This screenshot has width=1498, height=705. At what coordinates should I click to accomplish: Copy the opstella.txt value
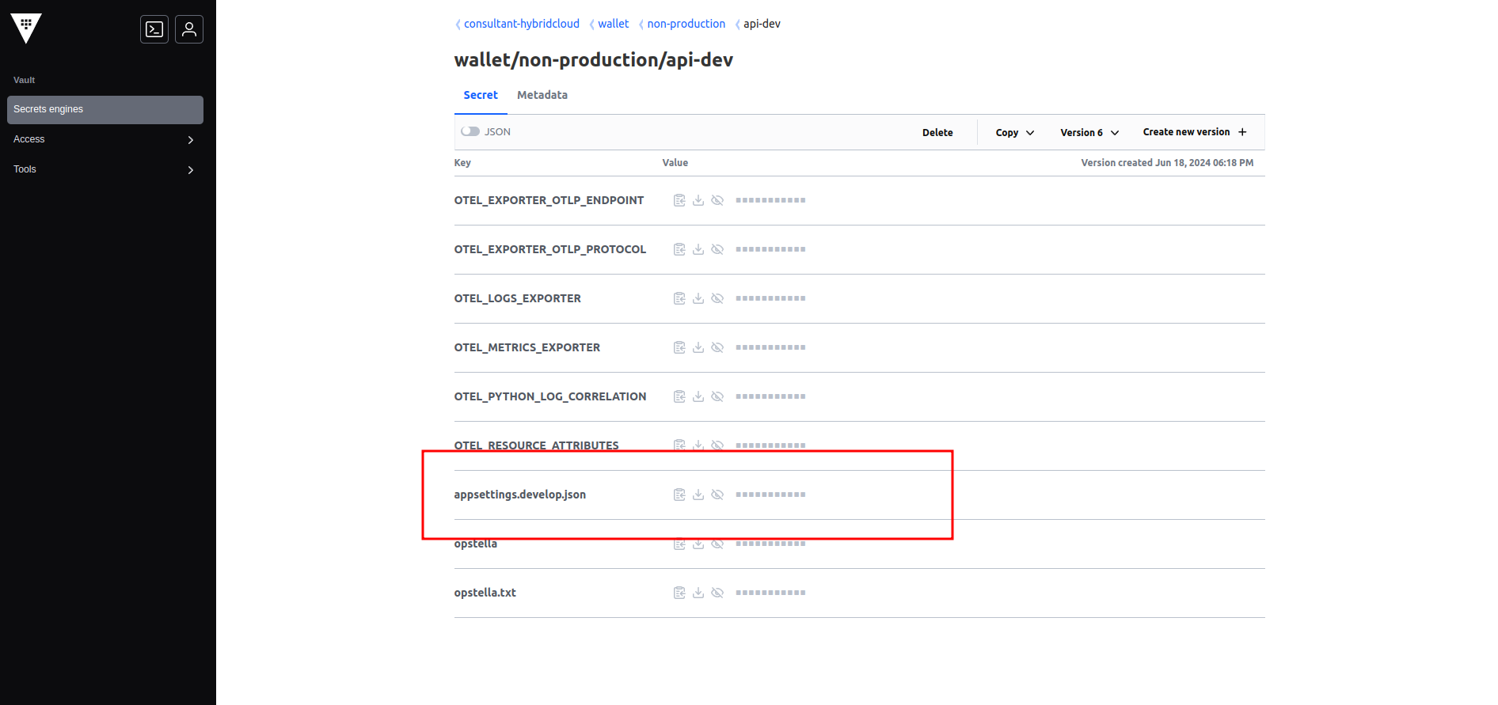click(x=679, y=593)
